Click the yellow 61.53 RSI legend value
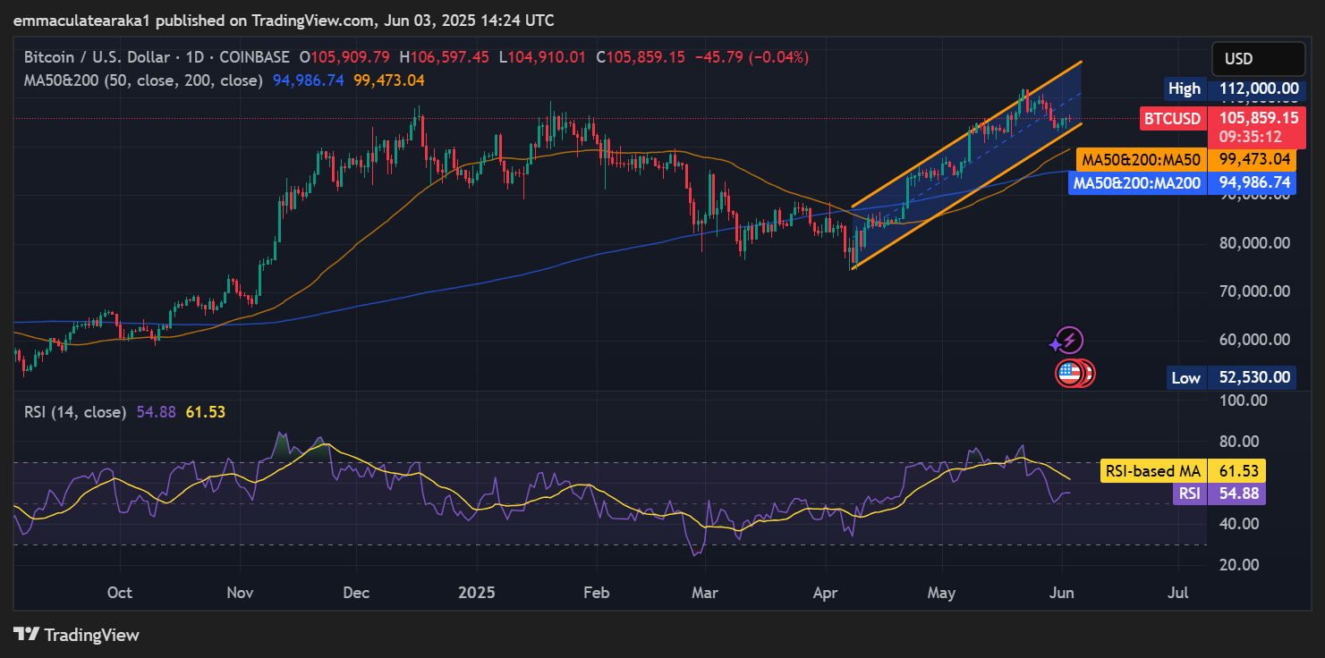 [x=205, y=411]
